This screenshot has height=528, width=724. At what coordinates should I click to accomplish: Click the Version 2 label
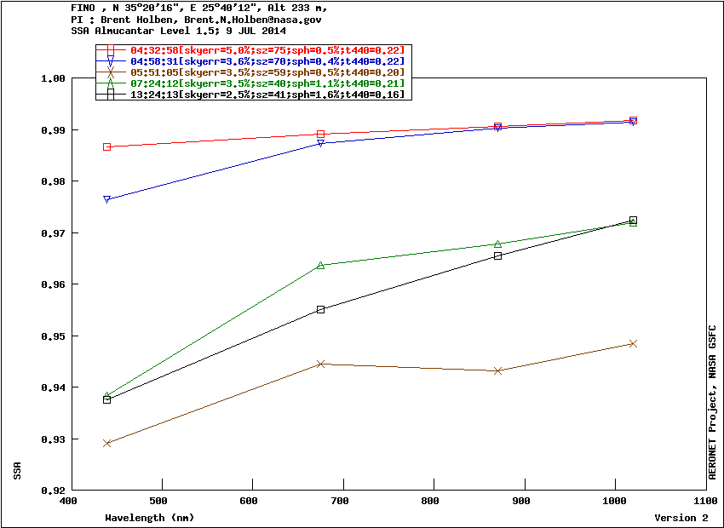point(681,518)
